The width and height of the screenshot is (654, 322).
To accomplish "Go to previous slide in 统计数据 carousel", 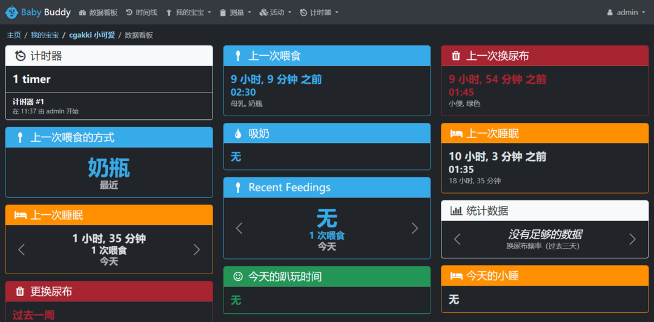I will (457, 240).
